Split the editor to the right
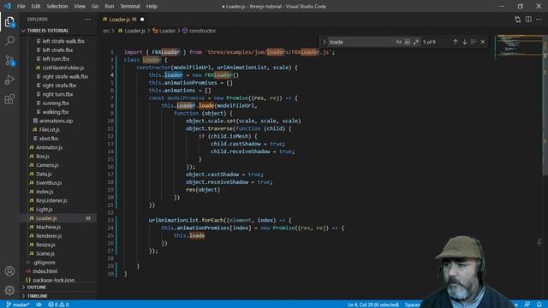This screenshot has height=308, width=548. pyautogui.click(x=528, y=20)
